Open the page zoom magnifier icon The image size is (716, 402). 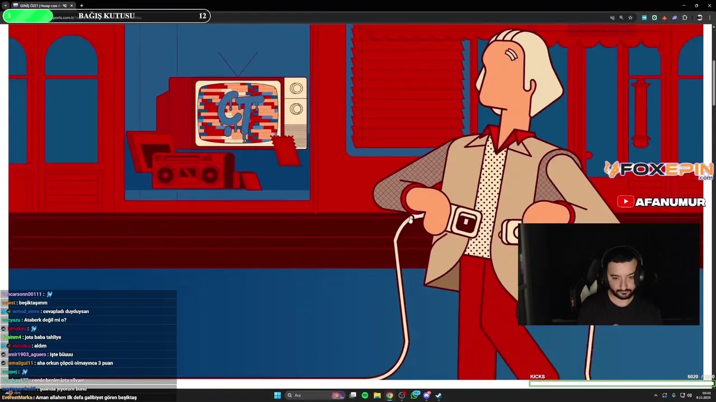click(x=621, y=17)
